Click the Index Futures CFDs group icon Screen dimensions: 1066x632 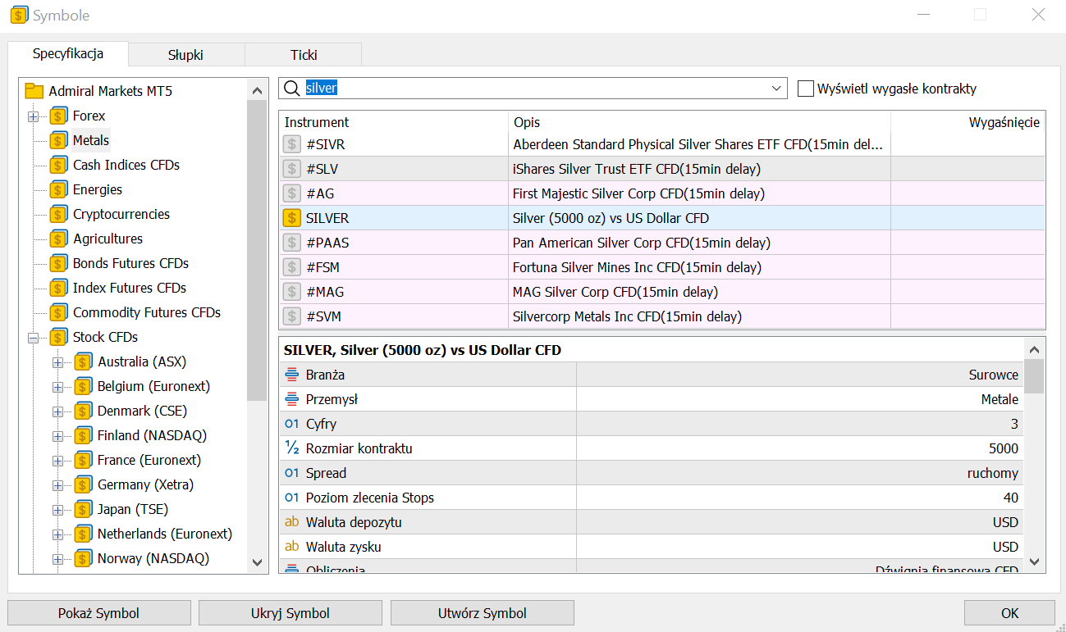[58, 288]
